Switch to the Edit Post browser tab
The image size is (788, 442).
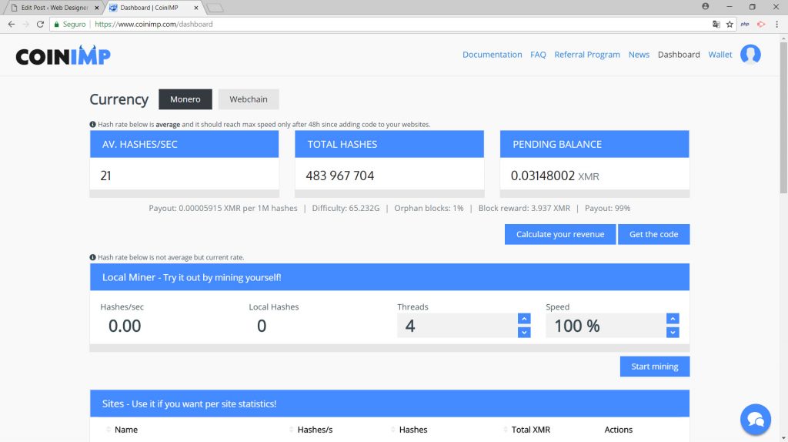pos(54,8)
